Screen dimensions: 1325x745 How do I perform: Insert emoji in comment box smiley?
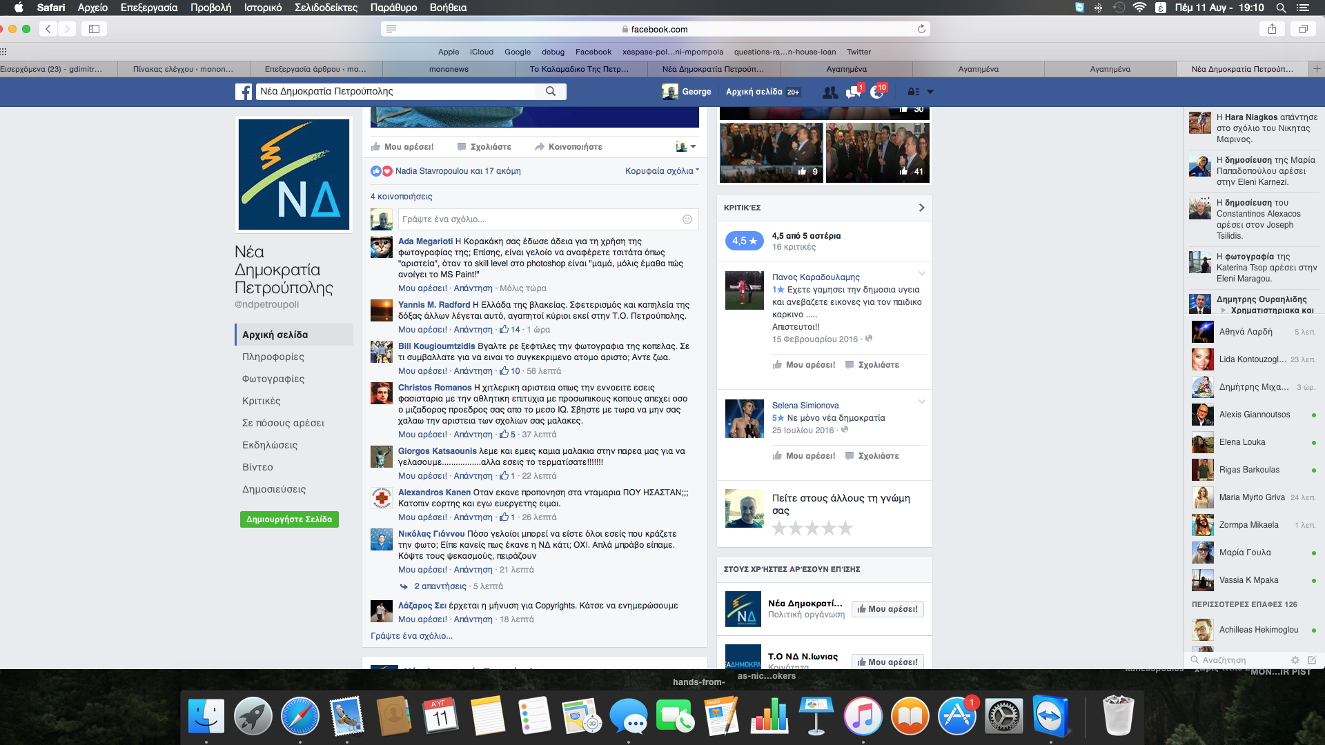687,219
